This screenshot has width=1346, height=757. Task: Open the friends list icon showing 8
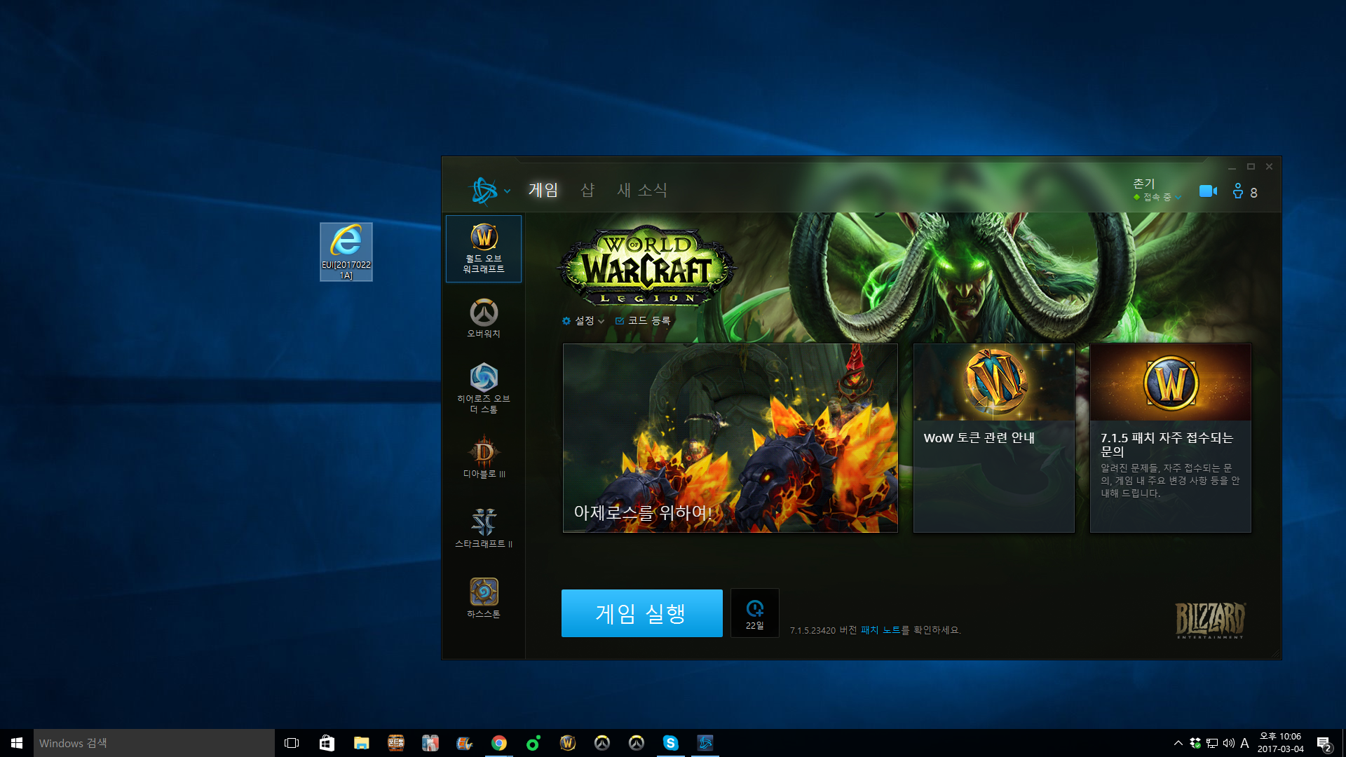click(x=1245, y=191)
